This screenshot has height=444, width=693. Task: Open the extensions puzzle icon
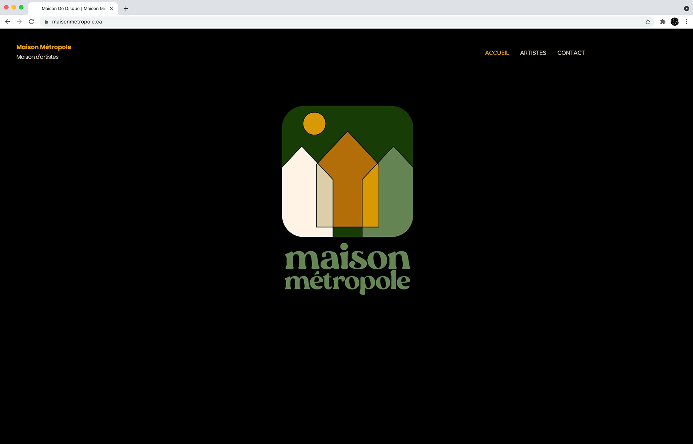pos(663,22)
